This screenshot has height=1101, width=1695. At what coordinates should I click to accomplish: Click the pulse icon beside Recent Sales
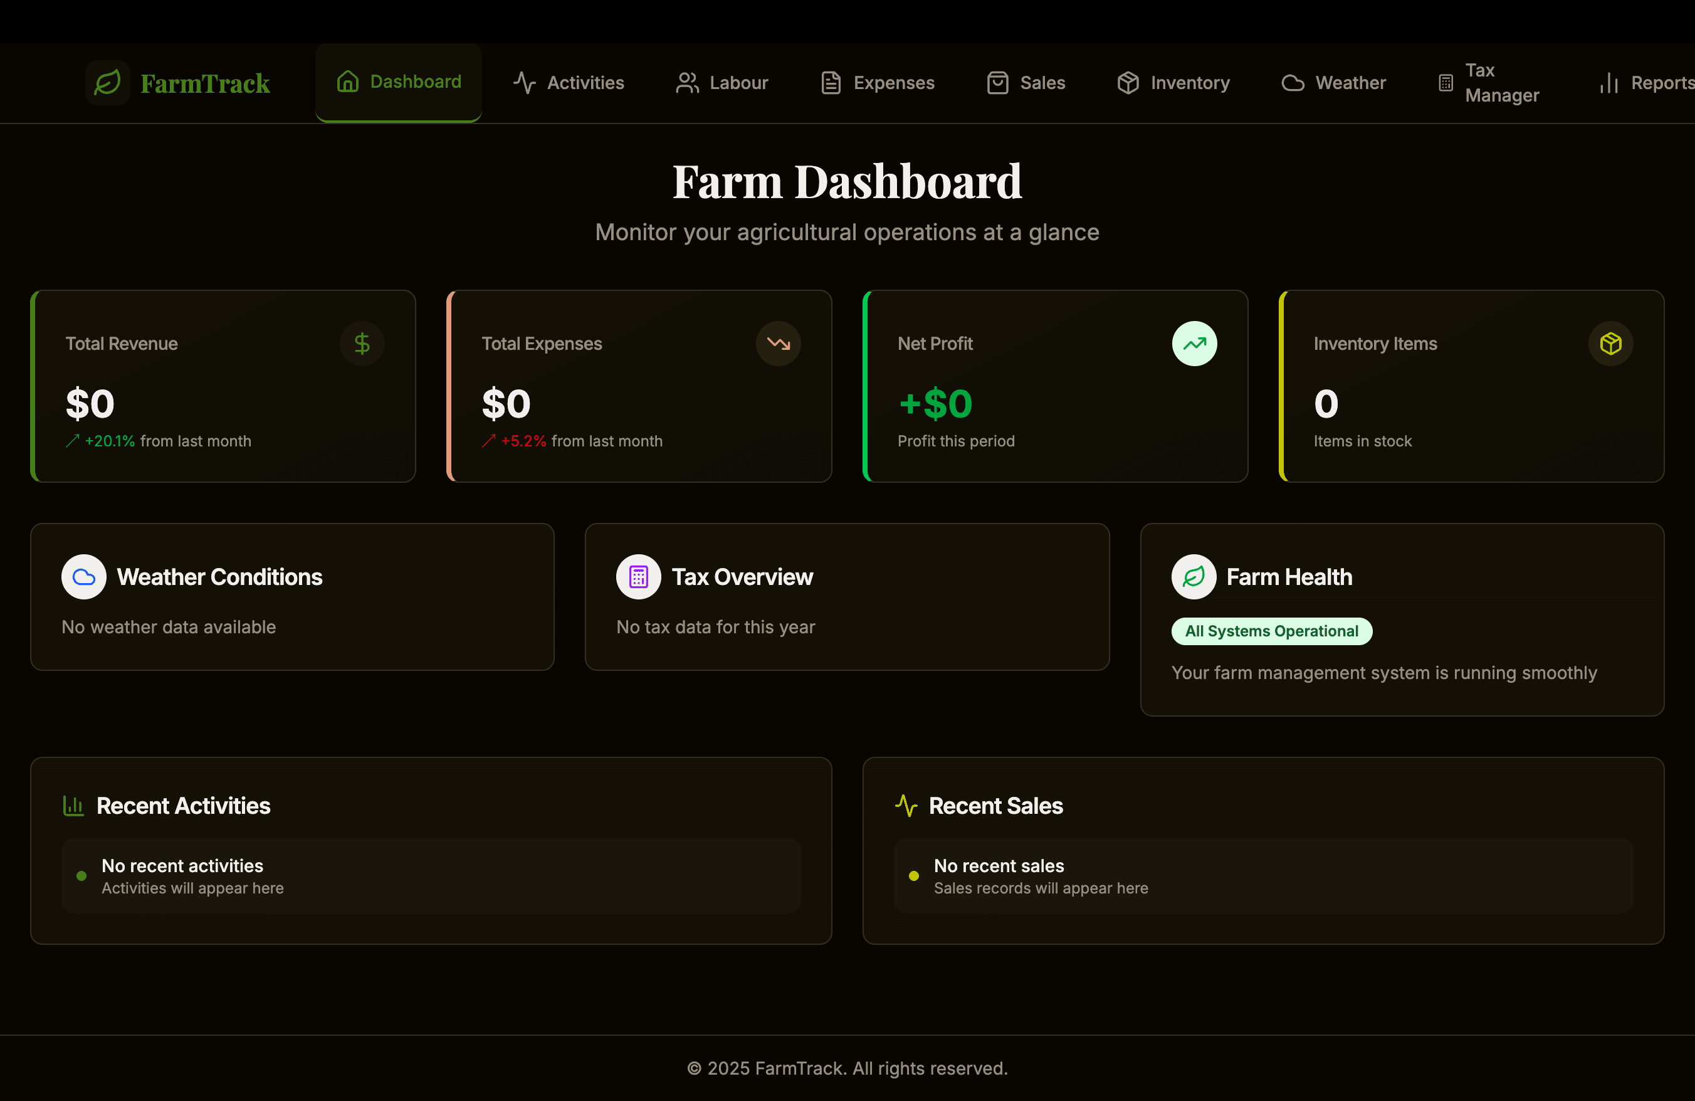[905, 806]
